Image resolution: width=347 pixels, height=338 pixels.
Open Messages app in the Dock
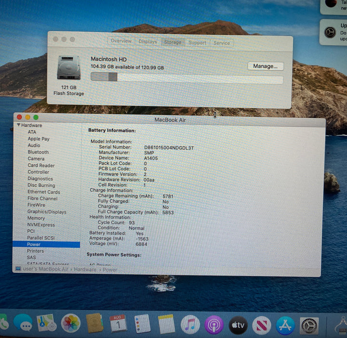coord(23,322)
